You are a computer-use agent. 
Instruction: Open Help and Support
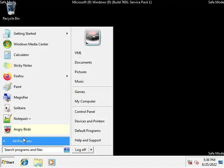coord(88,140)
